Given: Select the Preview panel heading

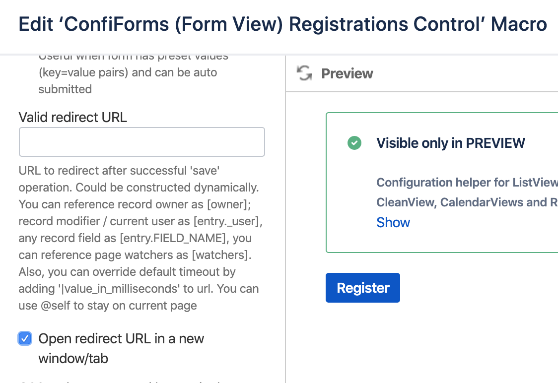Looking at the screenshot, I should tap(347, 73).
